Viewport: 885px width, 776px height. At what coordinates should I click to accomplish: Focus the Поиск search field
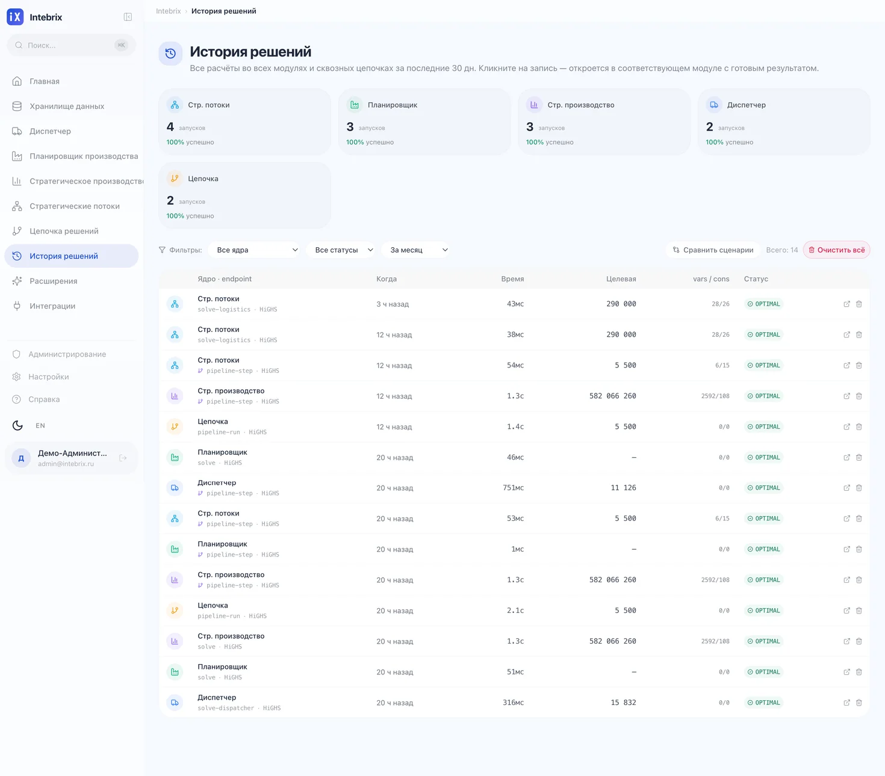tap(71, 45)
